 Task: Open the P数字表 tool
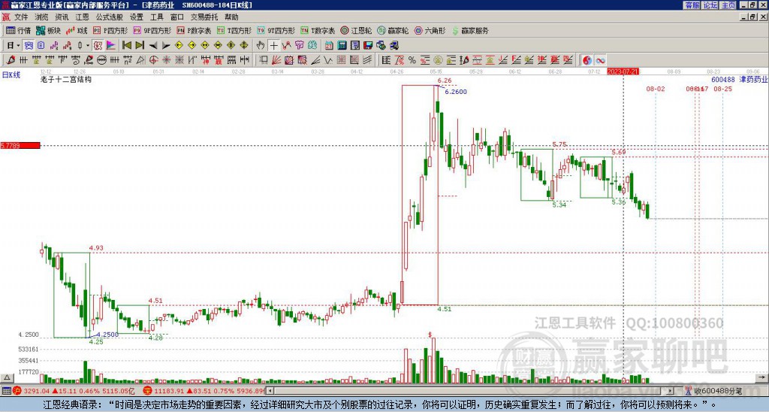click(x=194, y=30)
